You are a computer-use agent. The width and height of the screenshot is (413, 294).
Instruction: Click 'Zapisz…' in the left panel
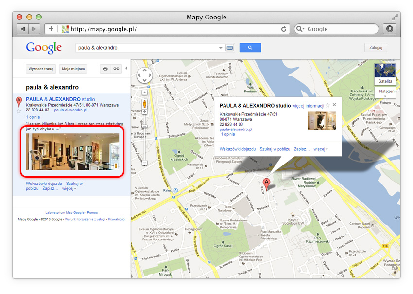51,188
